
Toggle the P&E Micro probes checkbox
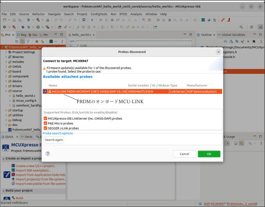(x=45, y=123)
